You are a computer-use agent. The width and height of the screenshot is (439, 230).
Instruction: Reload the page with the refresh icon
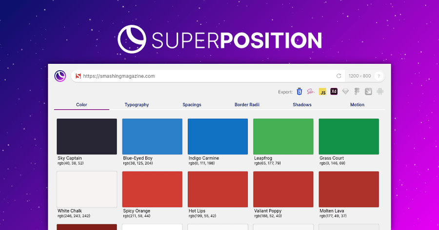coord(339,76)
